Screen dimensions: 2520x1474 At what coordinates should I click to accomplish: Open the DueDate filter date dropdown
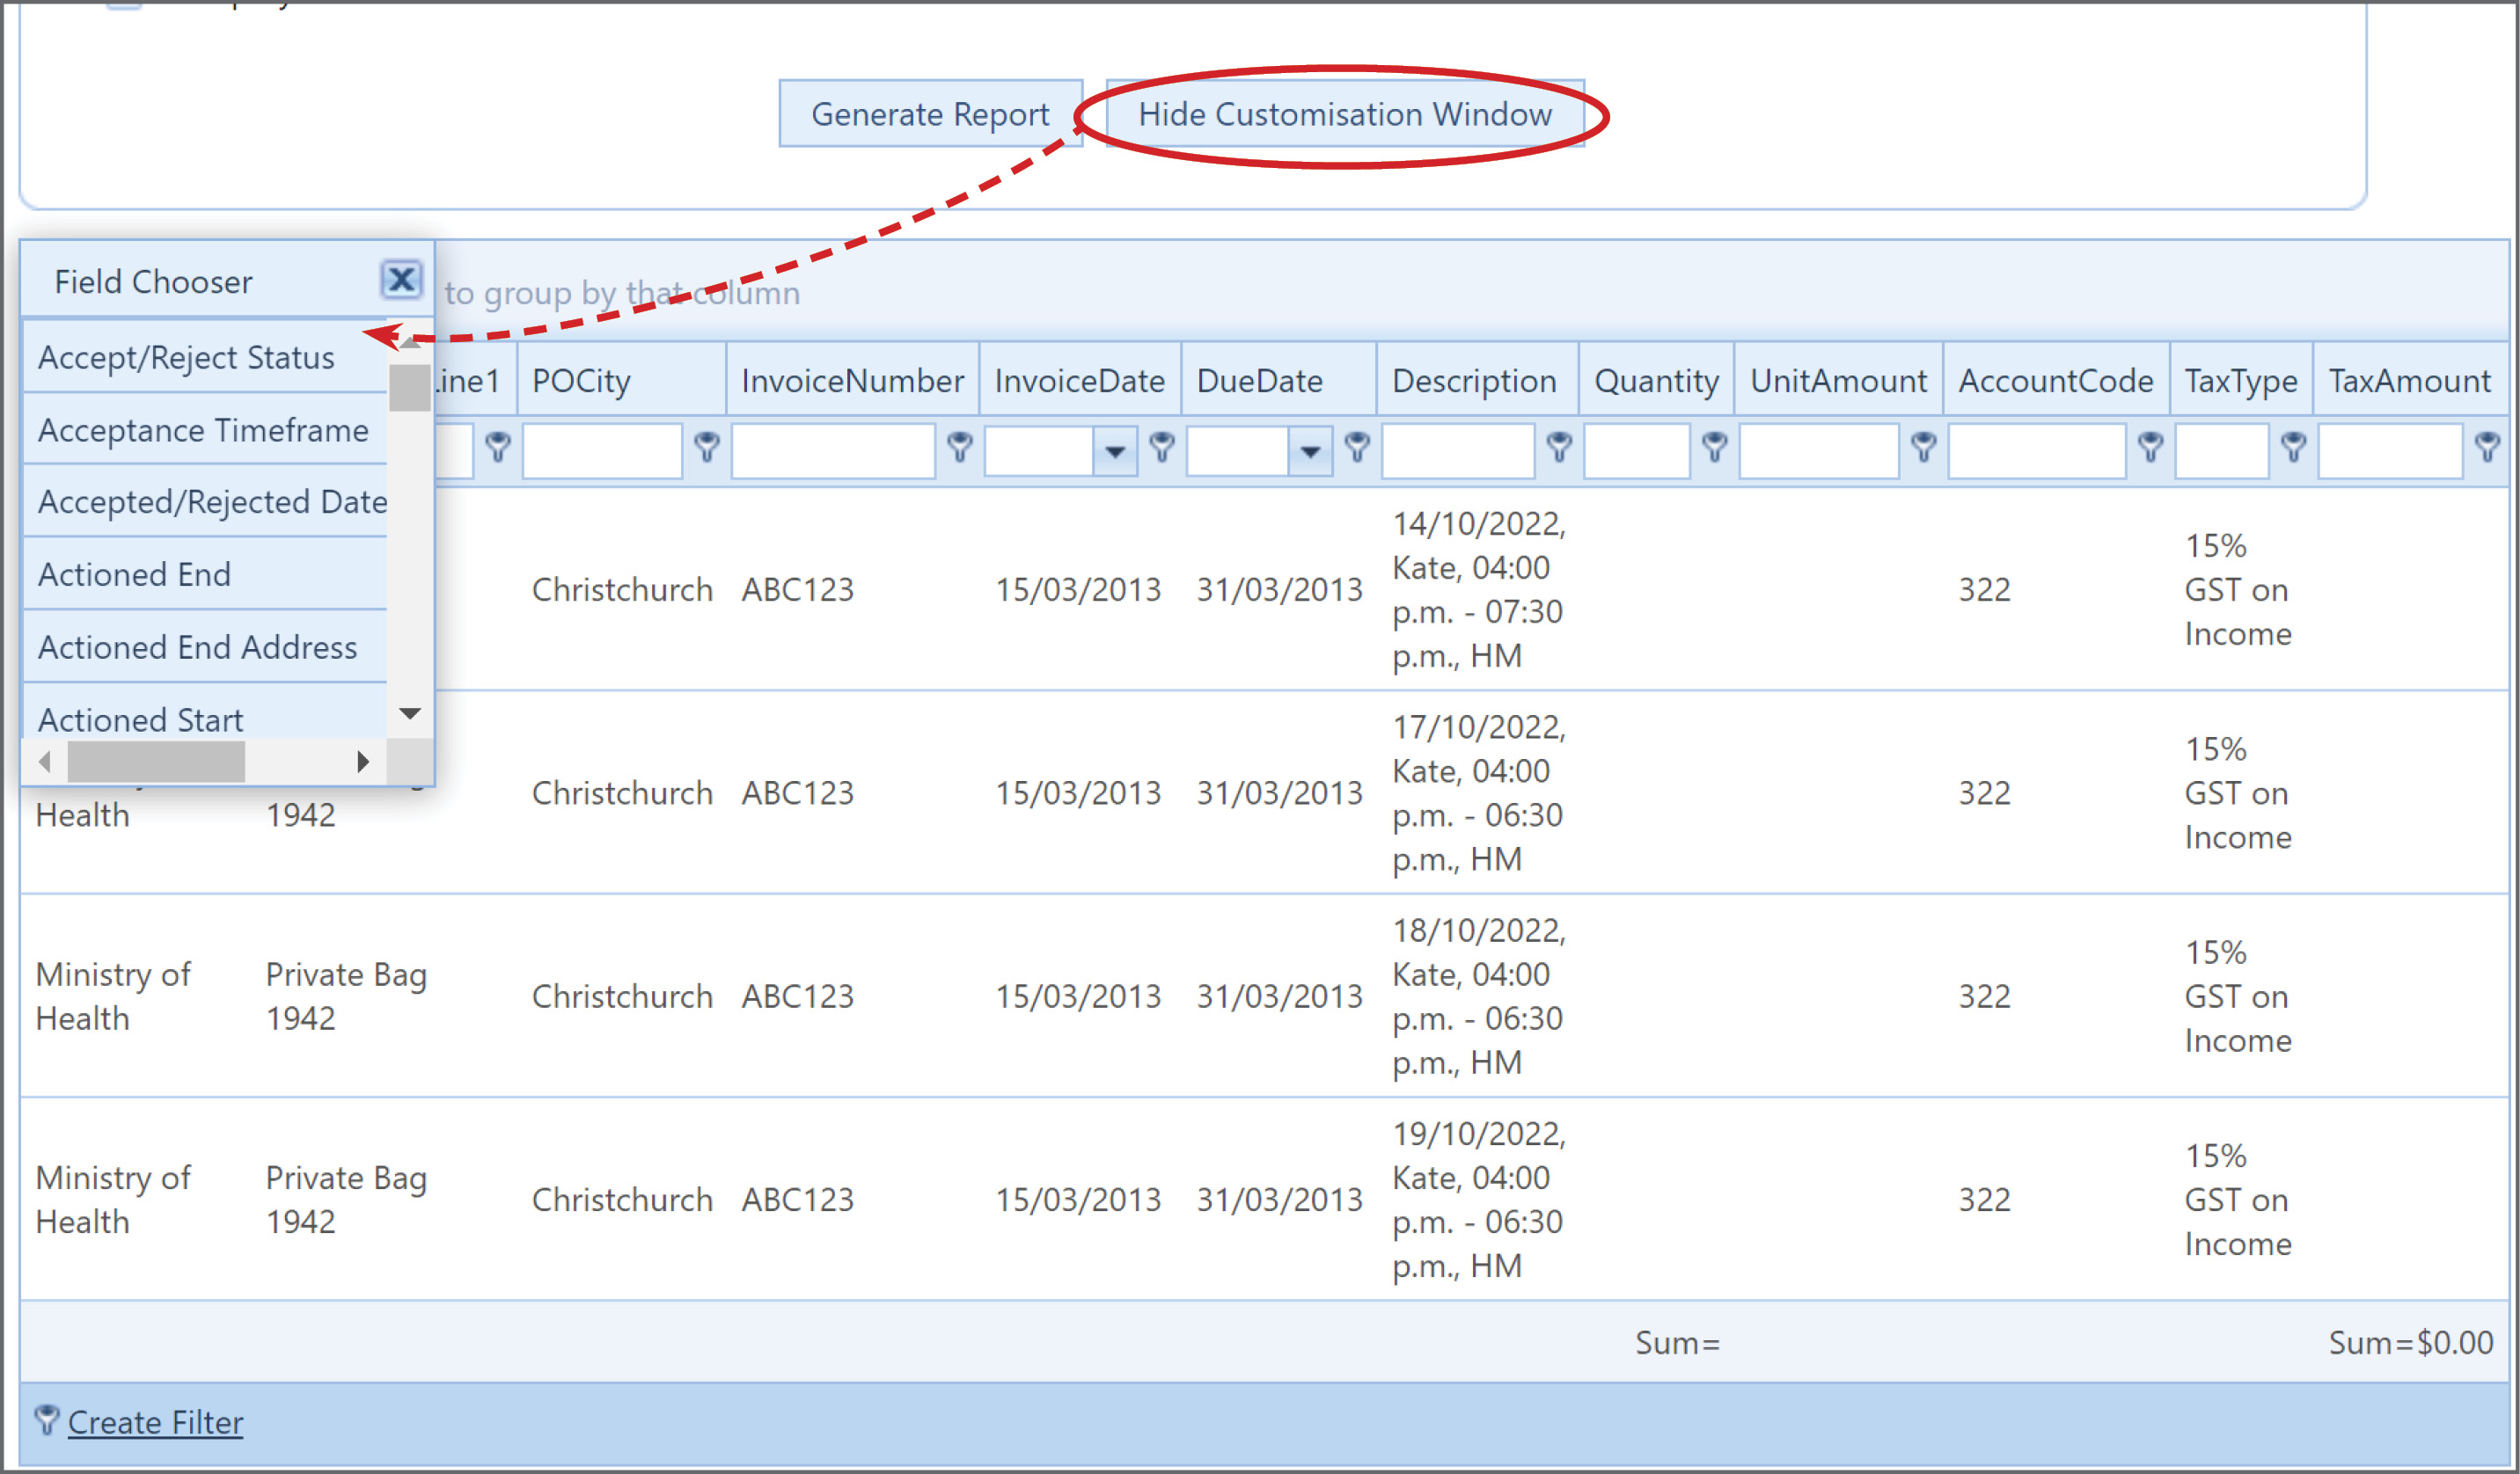point(1310,450)
